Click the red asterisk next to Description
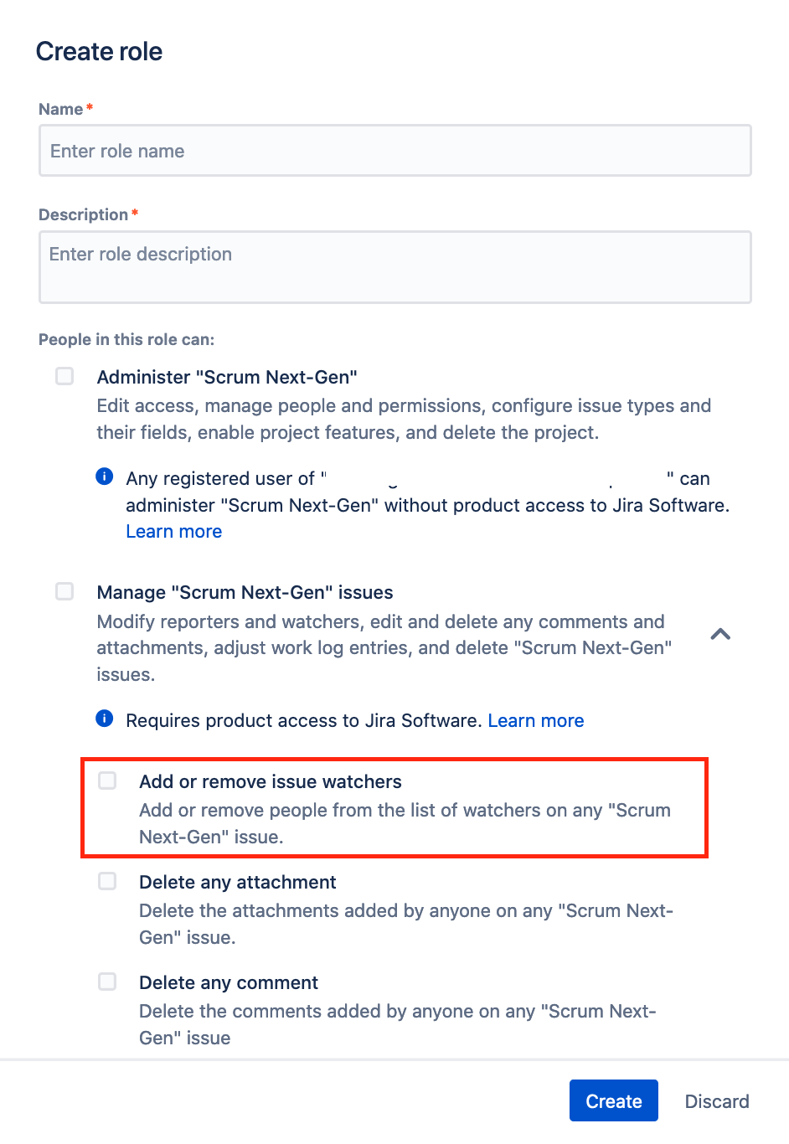The width and height of the screenshot is (789, 1144). (135, 213)
